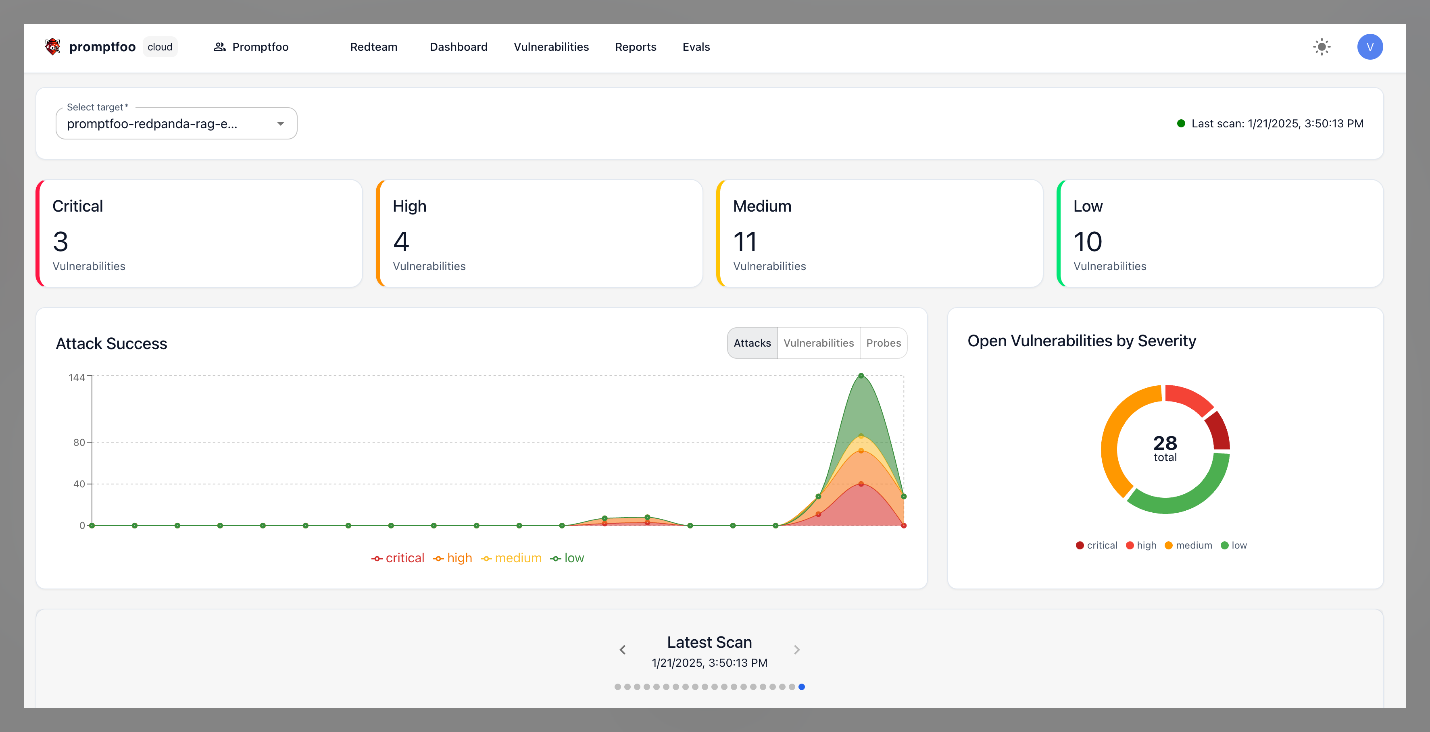Screen dimensions: 1430x732
Task: Select the Attacks toggle in Attack Success chart
Action: [x=752, y=343]
